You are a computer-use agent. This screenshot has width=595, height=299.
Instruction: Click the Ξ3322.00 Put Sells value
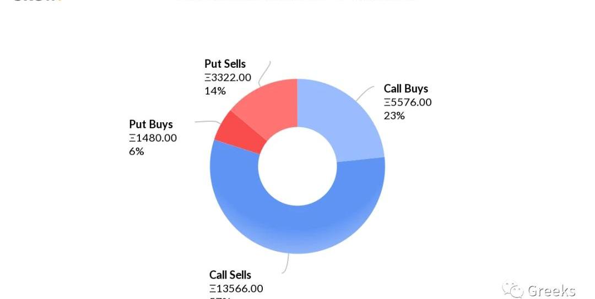[x=228, y=78]
